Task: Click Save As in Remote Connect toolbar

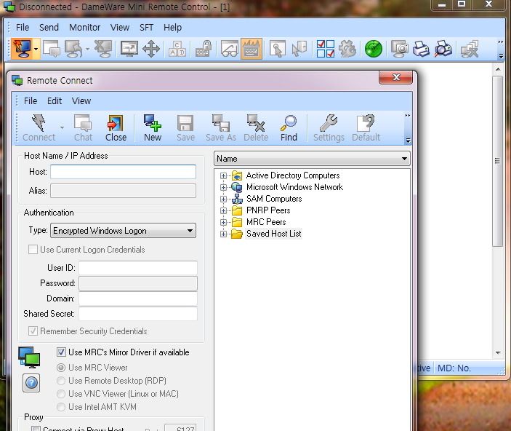Action: 221,127
